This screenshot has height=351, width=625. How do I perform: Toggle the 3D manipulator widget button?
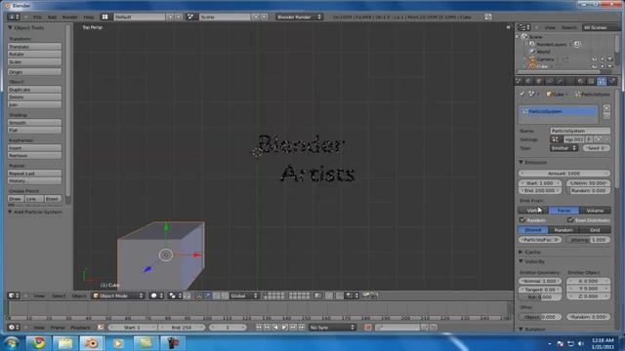tap(199, 295)
